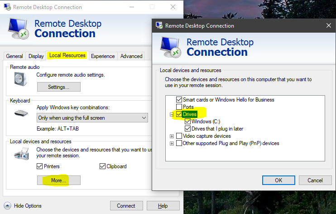This screenshot has width=336, height=214.
Task: Uncheck the Printers checkbox
Action: tap(40, 166)
